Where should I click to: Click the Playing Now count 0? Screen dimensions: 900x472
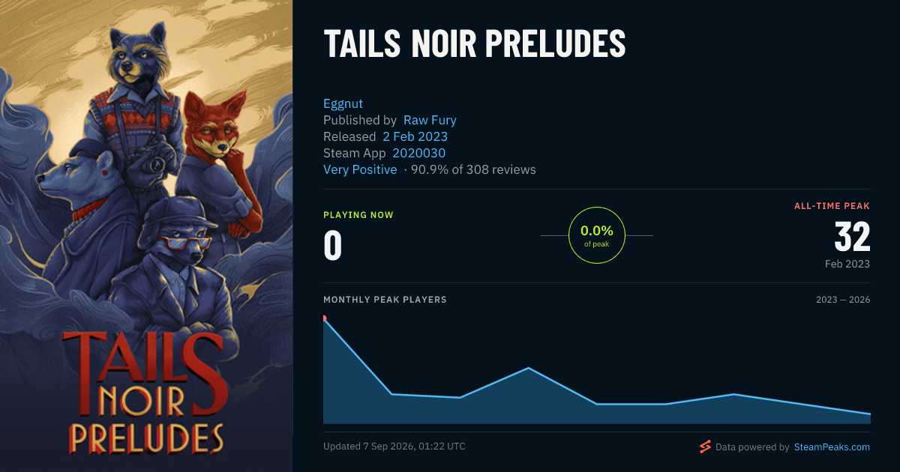coord(332,246)
